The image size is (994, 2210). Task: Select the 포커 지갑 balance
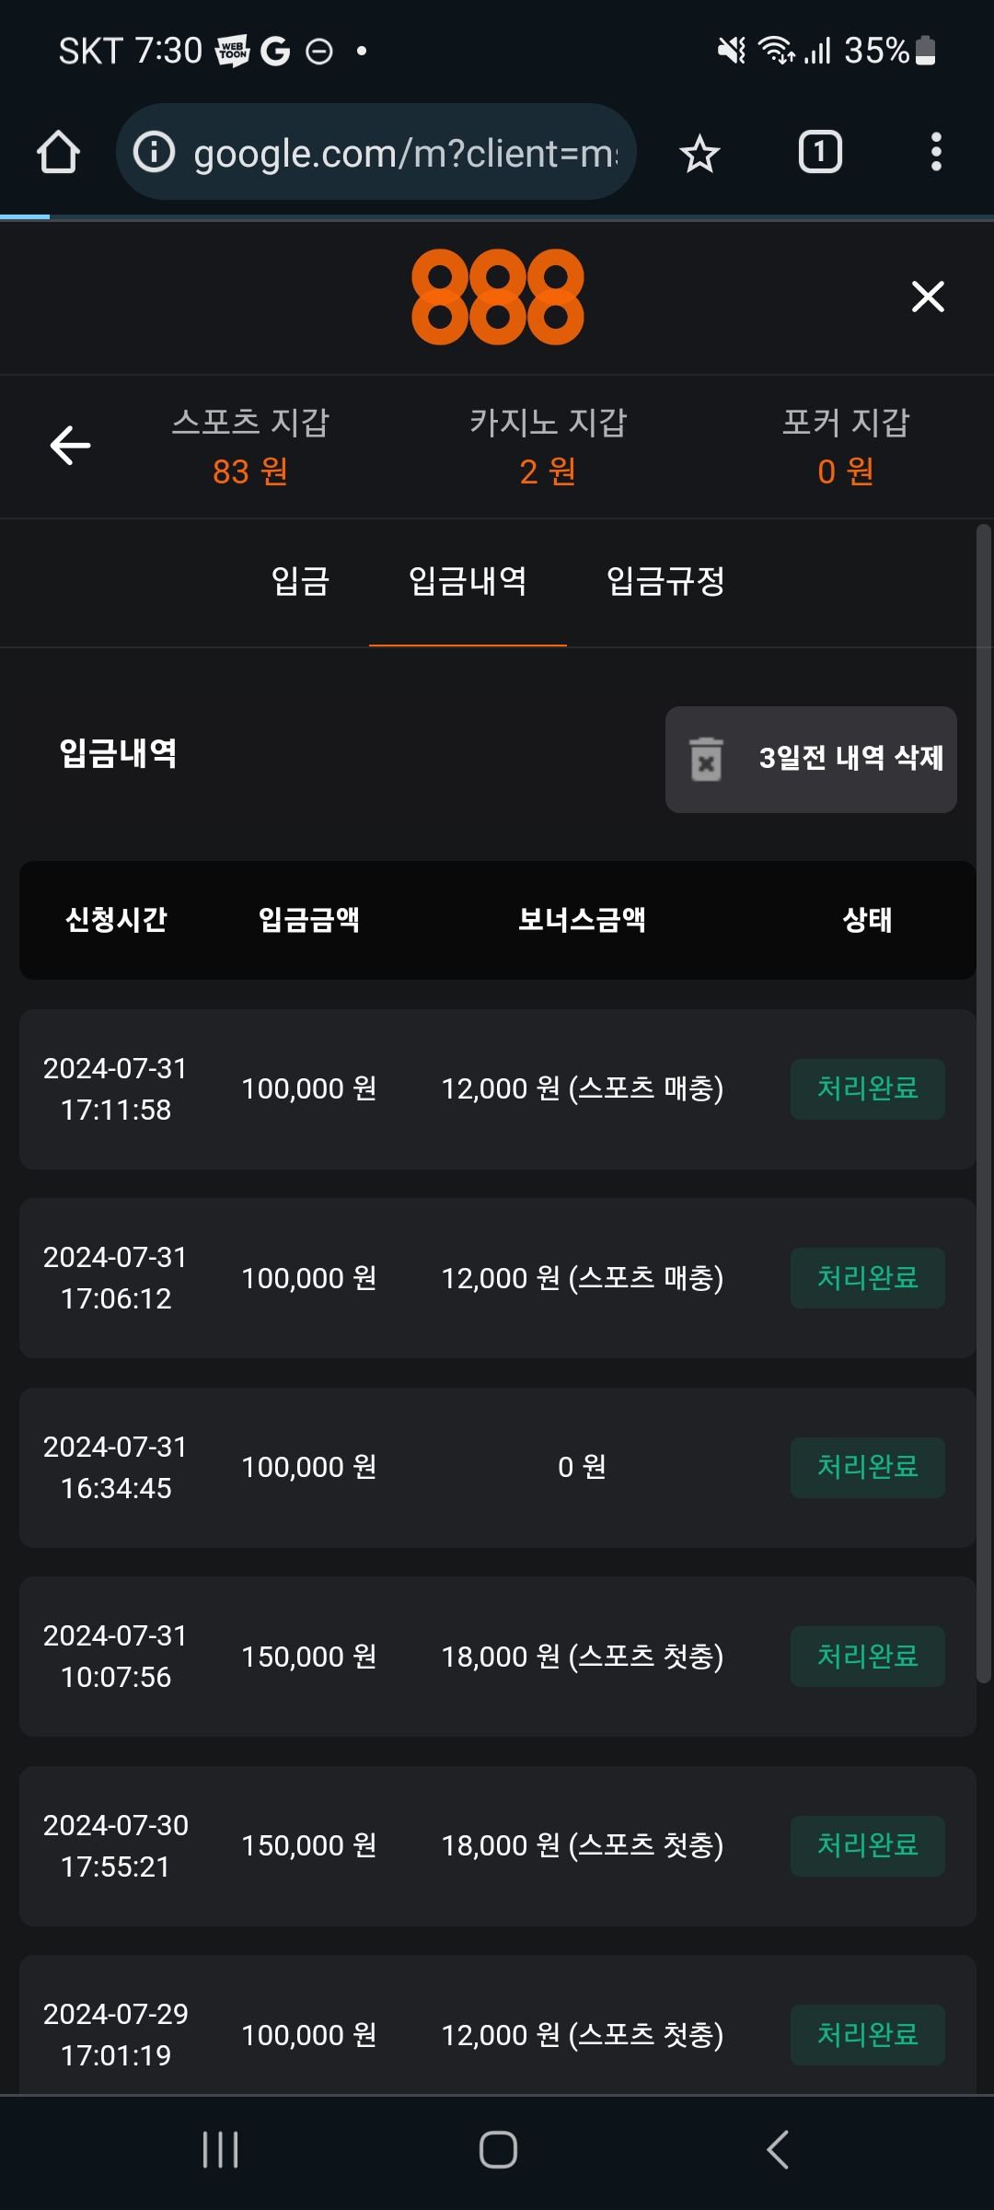pos(846,447)
